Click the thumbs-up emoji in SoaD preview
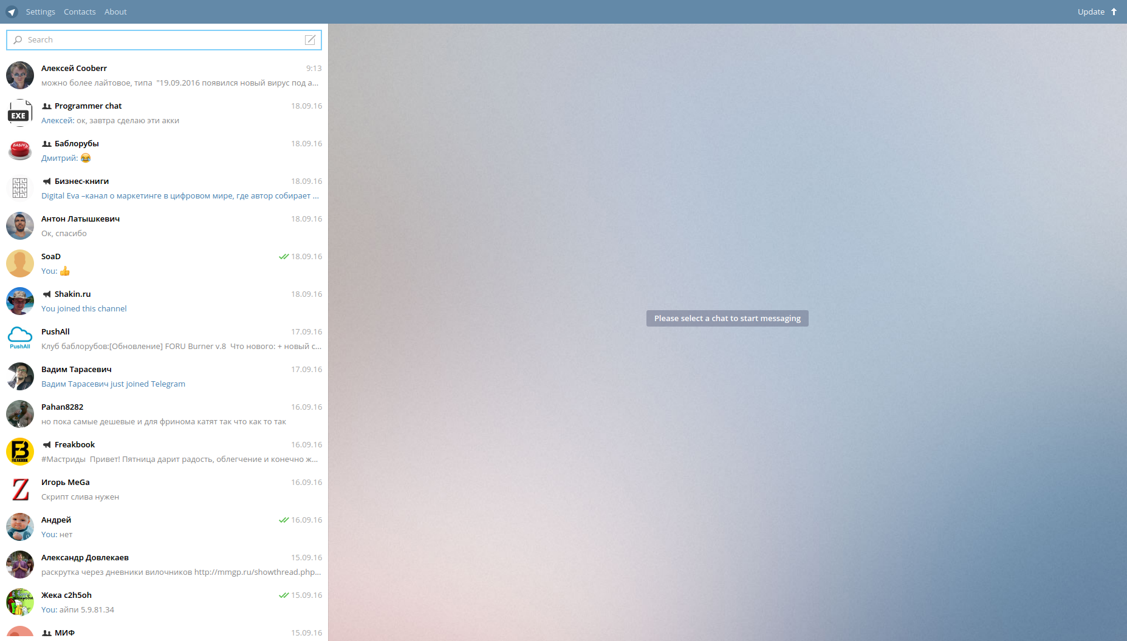Screen dimensions: 1127x641 [65, 271]
